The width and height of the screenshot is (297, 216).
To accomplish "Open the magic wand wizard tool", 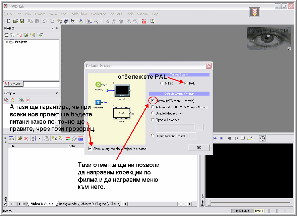I will (96, 21).
